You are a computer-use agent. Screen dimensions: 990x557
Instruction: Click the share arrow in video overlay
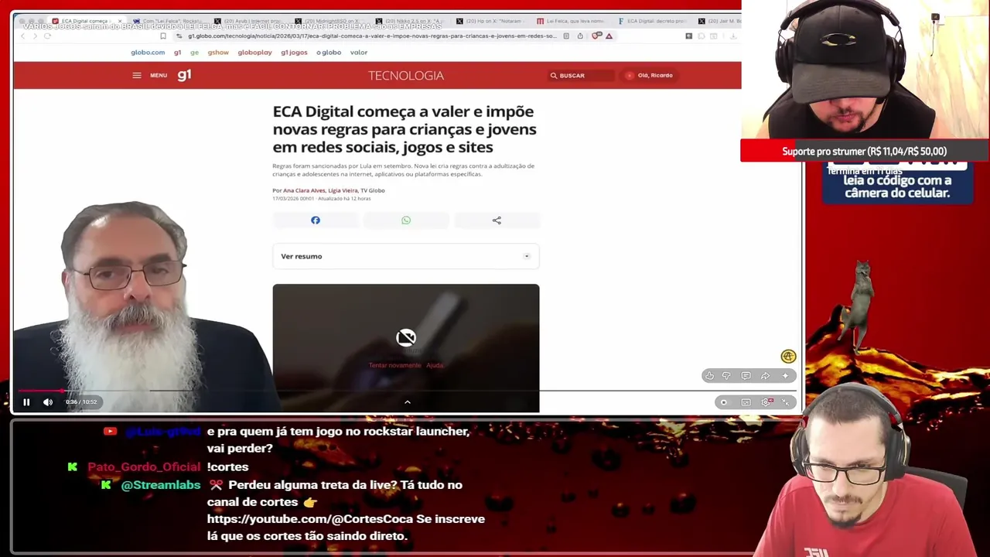(765, 376)
